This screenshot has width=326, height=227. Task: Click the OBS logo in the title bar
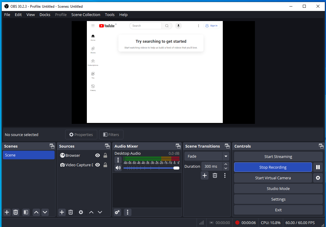point(7,6)
